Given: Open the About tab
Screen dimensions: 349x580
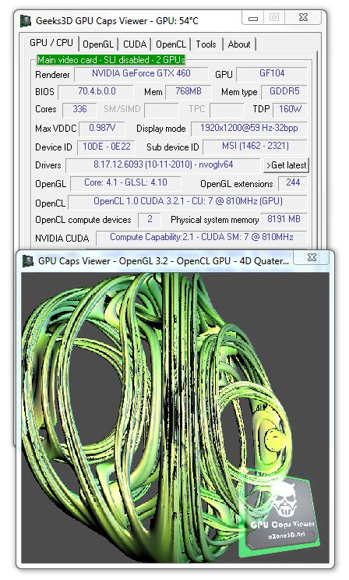Looking at the screenshot, I should point(239,44).
